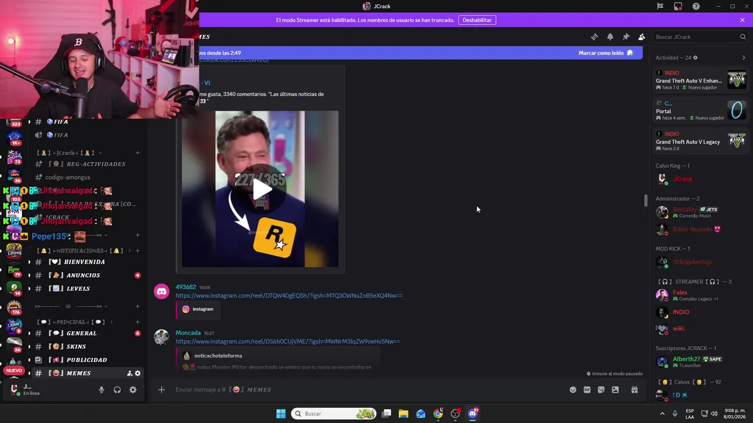Click the Instagram embed icon under 493682 message
The width and height of the screenshot is (753, 423).
[186, 309]
